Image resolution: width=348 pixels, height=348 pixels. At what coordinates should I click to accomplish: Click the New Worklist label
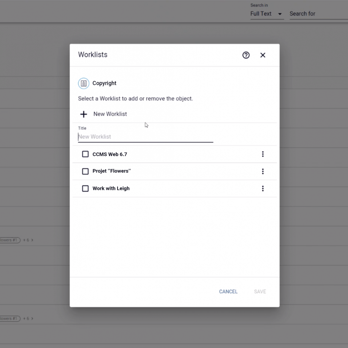110,114
